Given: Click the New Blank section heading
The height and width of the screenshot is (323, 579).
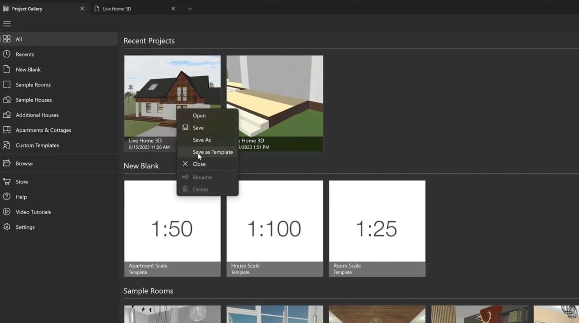Looking at the screenshot, I should pos(141,166).
